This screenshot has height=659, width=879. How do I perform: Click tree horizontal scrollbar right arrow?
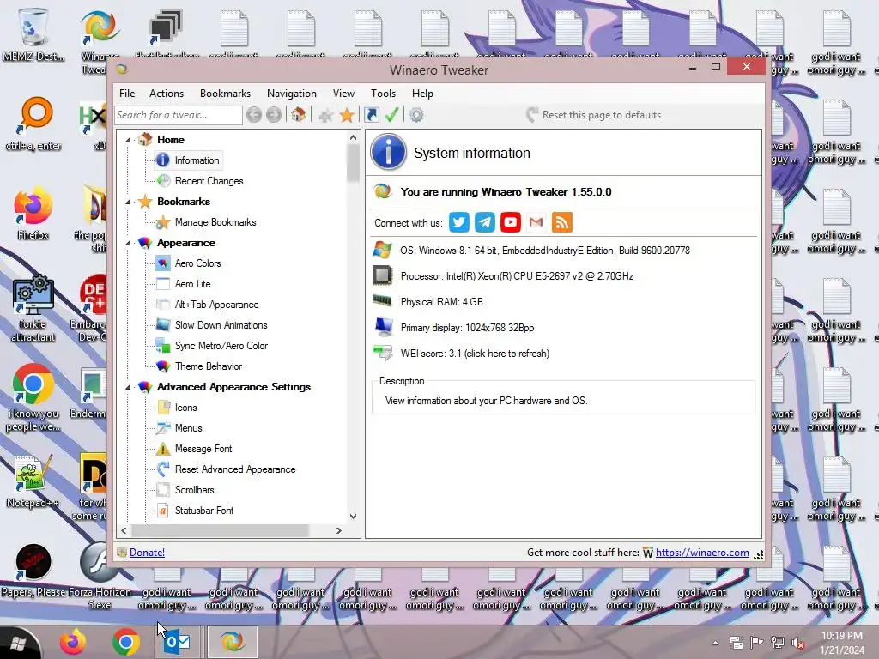click(338, 530)
